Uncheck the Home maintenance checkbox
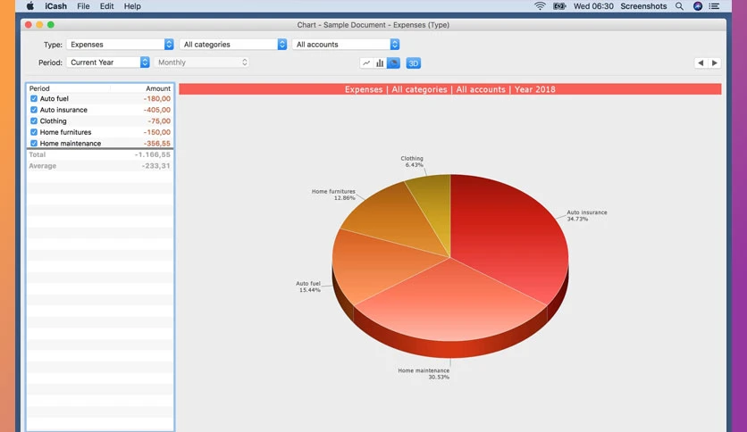The height and width of the screenshot is (432, 747). pyautogui.click(x=34, y=143)
